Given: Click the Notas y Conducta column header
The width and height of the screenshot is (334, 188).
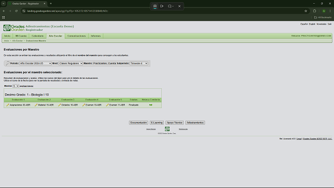Looking at the screenshot, I should [x=151, y=100].
